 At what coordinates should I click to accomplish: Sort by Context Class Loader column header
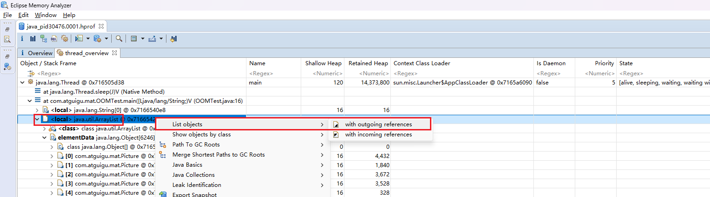pyautogui.click(x=462, y=63)
